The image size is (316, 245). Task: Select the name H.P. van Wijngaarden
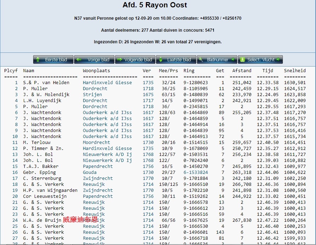pyautogui.click(x=50, y=190)
